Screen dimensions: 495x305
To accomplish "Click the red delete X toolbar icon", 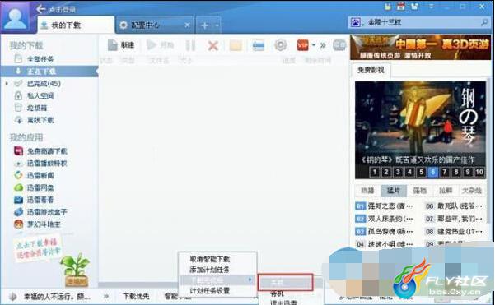I will coord(213,46).
